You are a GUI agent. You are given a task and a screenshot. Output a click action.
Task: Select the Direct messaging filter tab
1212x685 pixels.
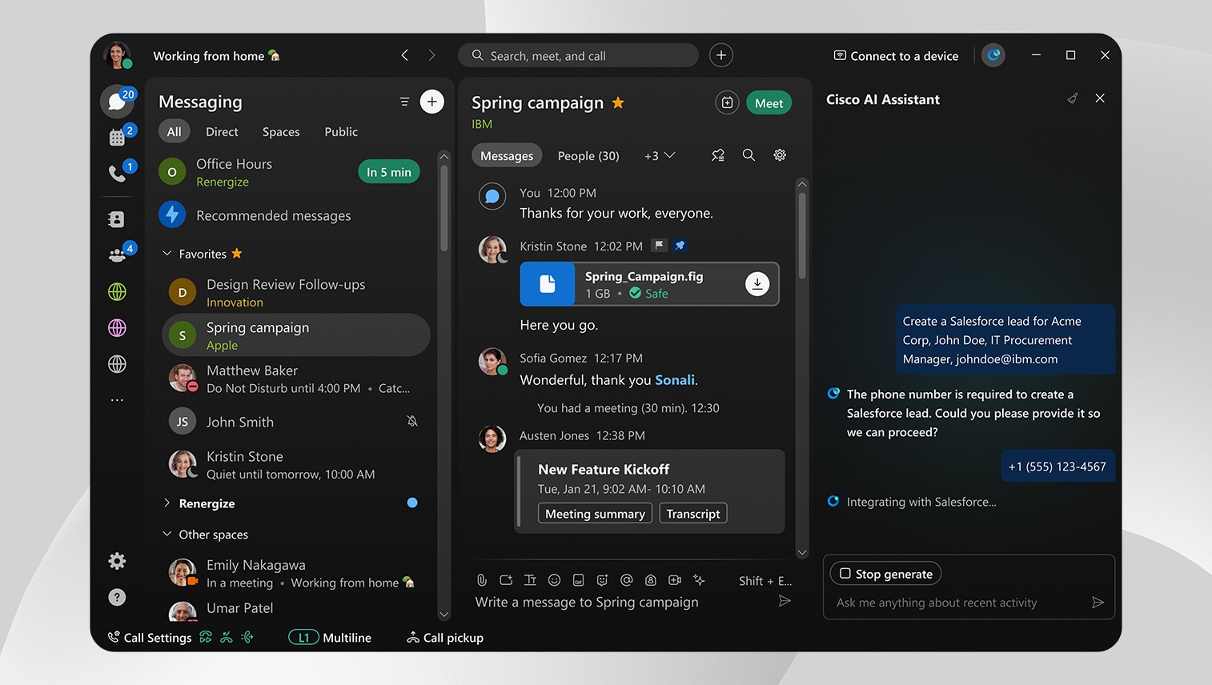pyautogui.click(x=222, y=132)
